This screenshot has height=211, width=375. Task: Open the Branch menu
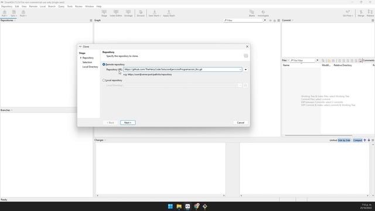52,6
